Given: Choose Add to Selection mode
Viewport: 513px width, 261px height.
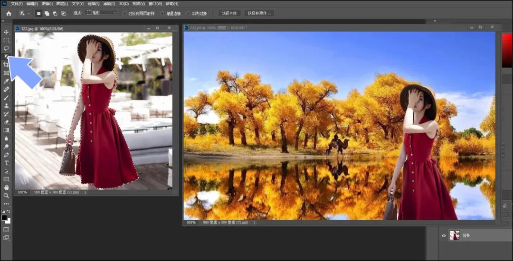Looking at the screenshot, I should 47,13.
